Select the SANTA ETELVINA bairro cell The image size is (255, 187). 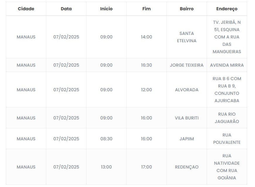point(187,37)
